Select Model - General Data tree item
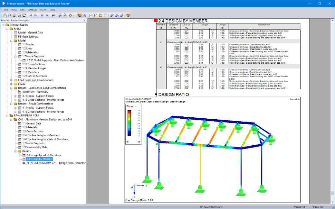 pyautogui.click(x=30, y=32)
